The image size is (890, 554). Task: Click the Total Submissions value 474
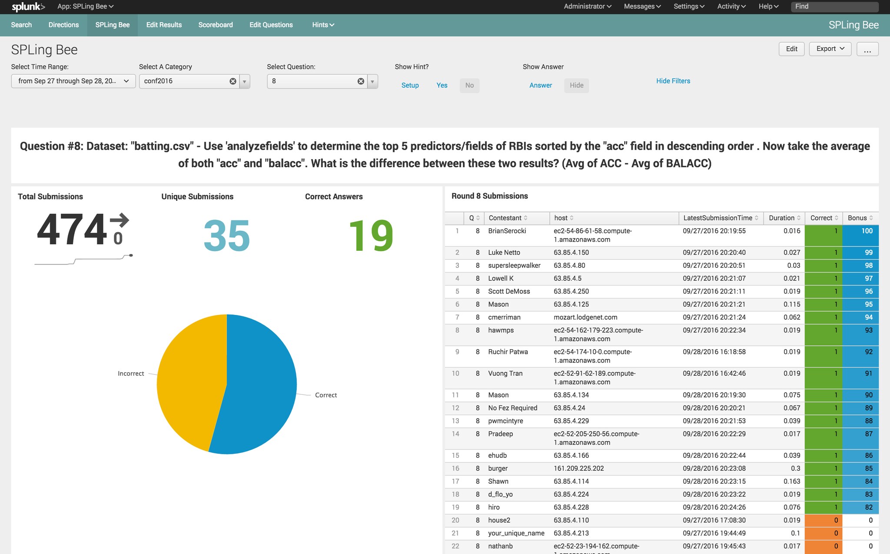pyautogui.click(x=72, y=229)
